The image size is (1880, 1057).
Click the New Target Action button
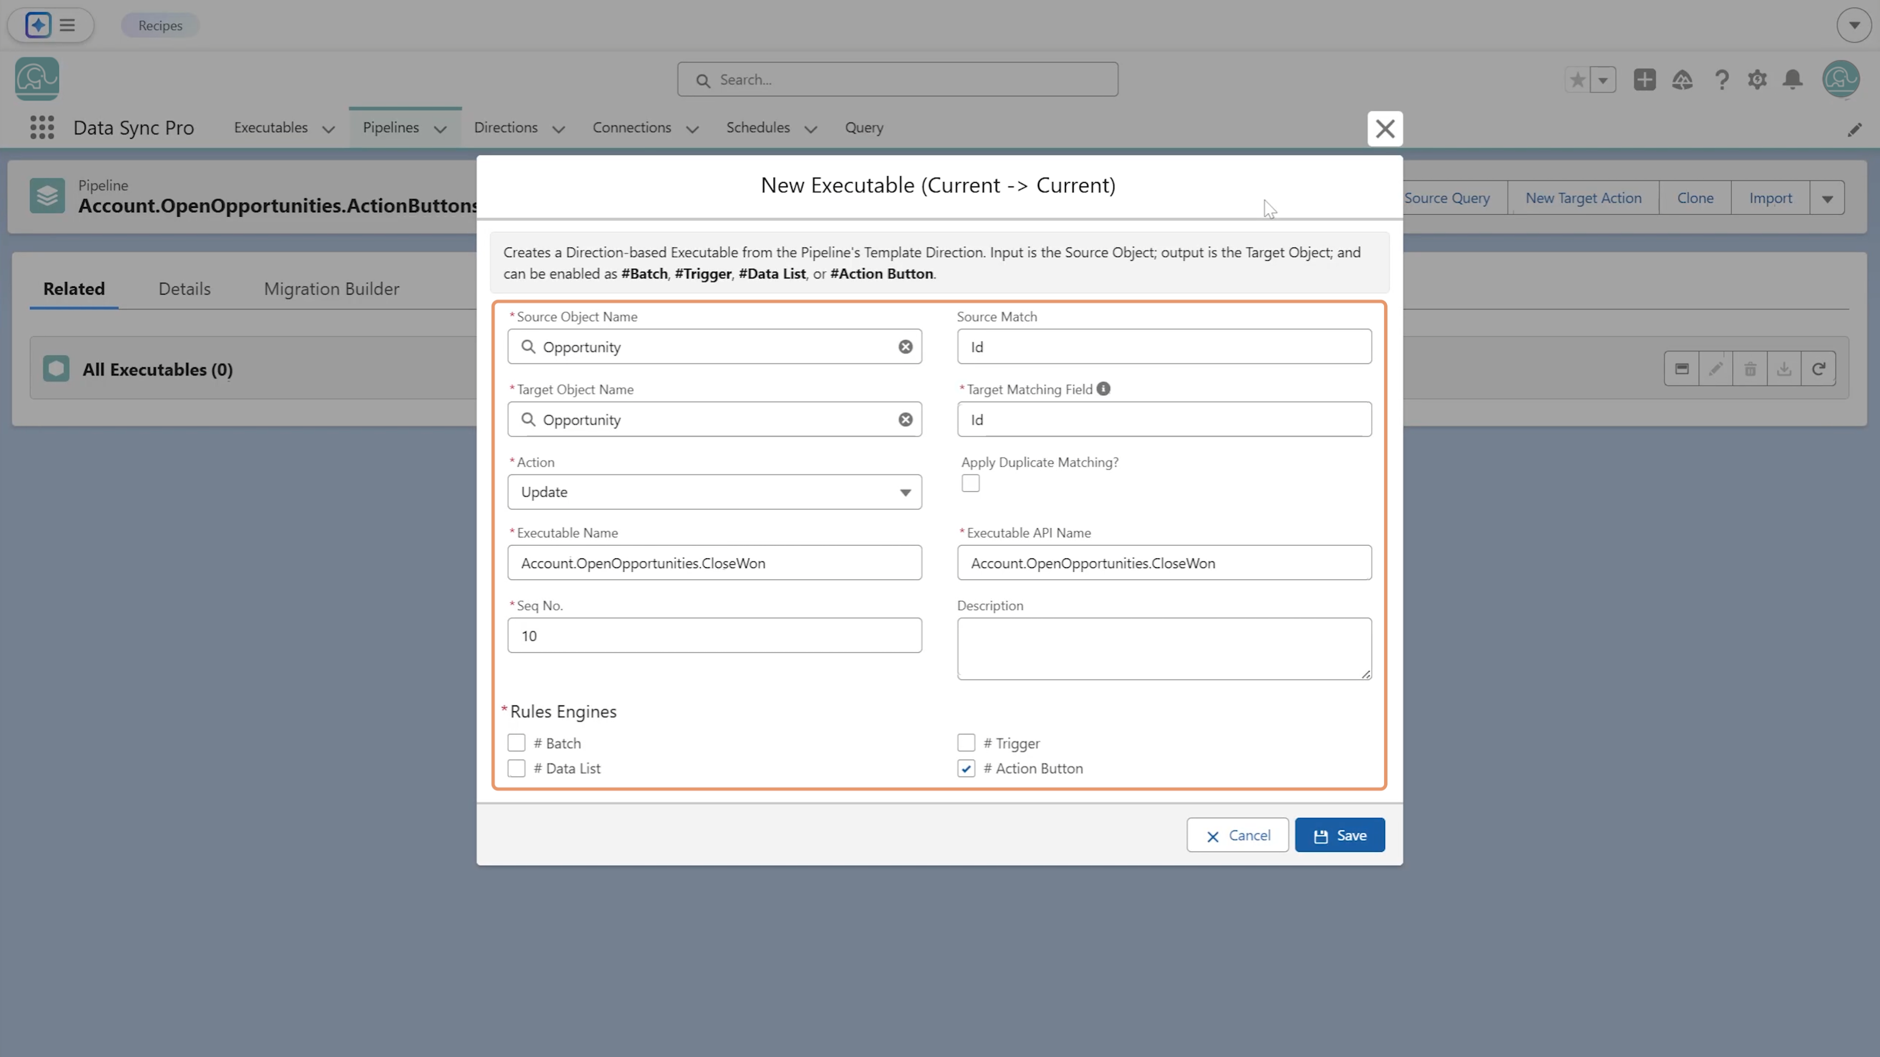pos(1583,198)
